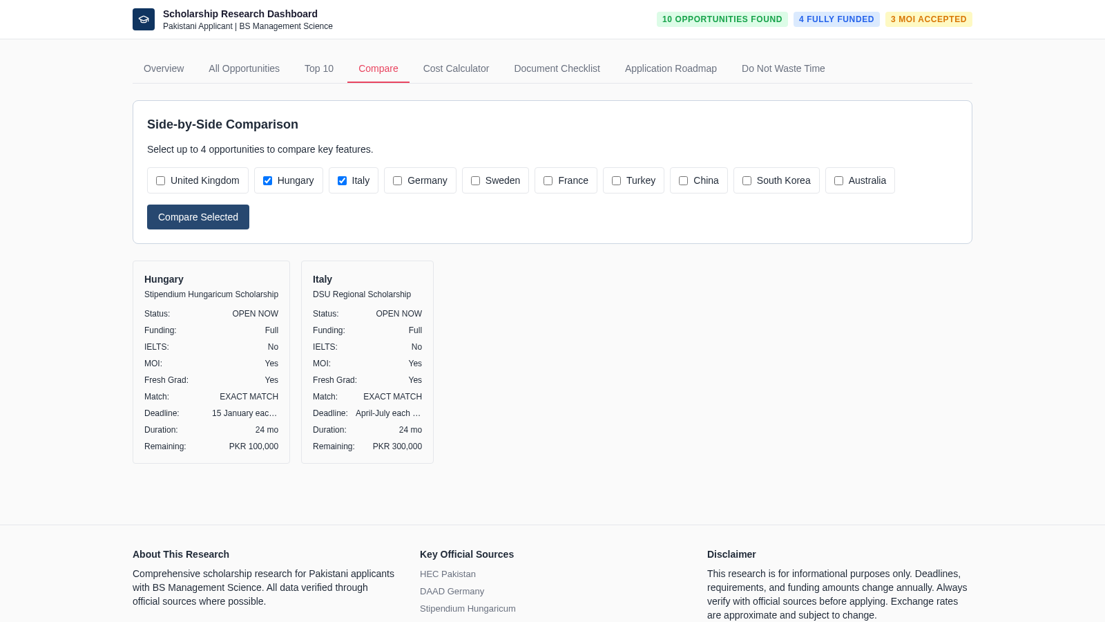Click the Key Official Sources heading
Viewport: 1105px width, 622px height.
(x=467, y=554)
